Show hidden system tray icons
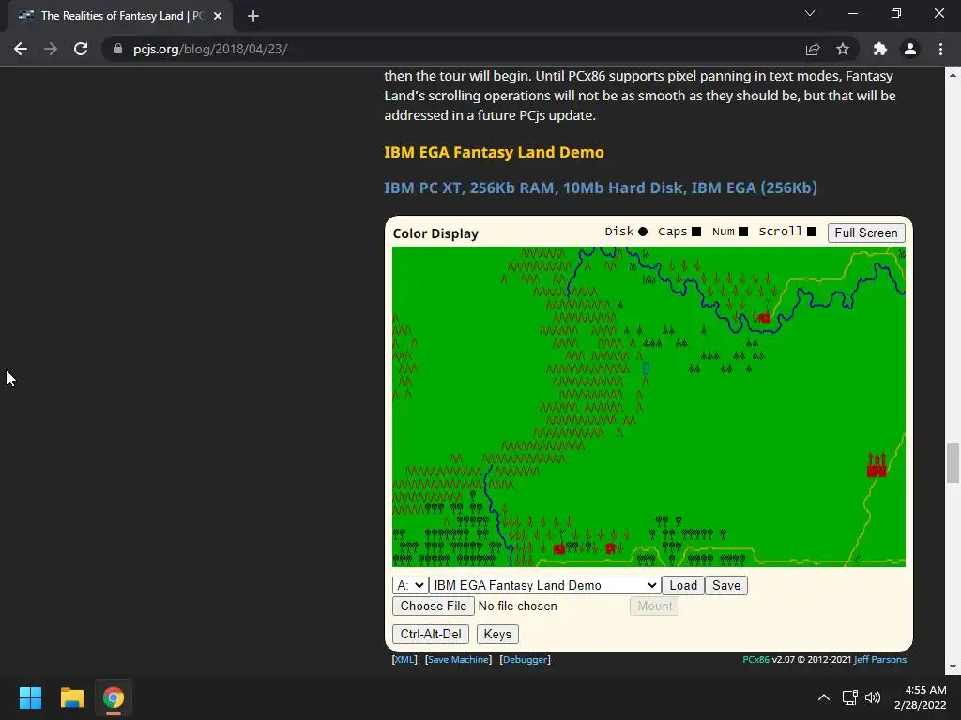Image resolution: width=961 pixels, height=720 pixels. pyautogui.click(x=824, y=697)
